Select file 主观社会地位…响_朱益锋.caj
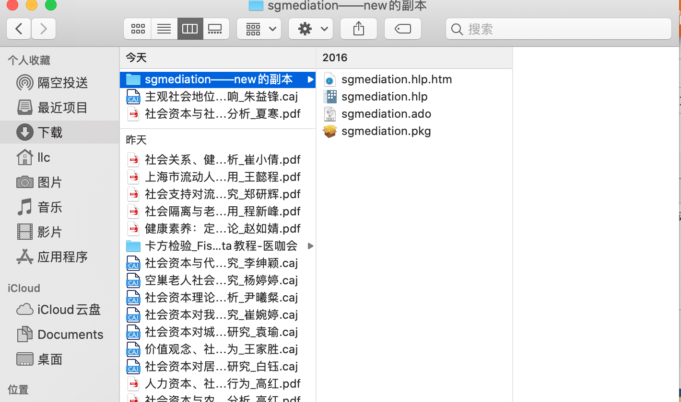The width and height of the screenshot is (681, 402). click(x=218, y=97)
